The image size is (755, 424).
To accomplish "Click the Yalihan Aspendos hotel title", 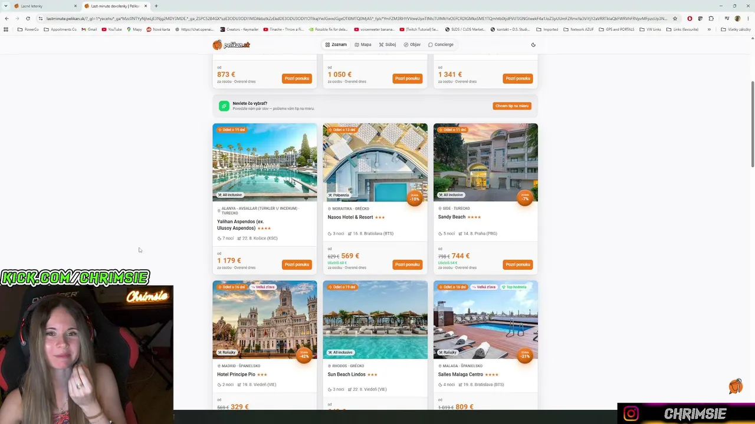I will pos(240,225).
